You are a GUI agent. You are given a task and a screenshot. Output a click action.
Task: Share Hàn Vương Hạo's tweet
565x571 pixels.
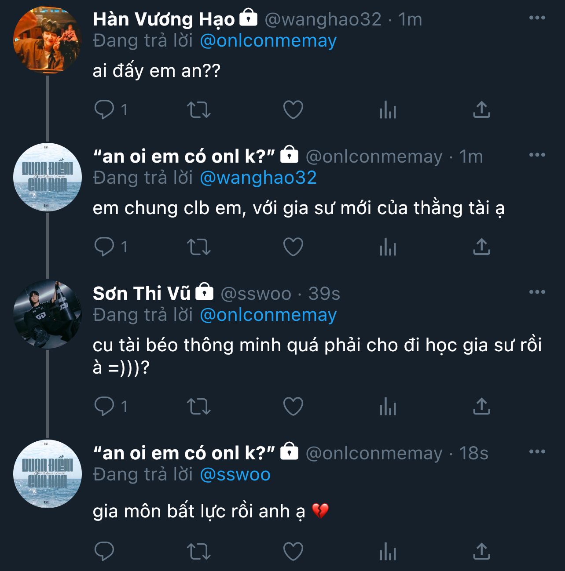click(x=481, y=110)
